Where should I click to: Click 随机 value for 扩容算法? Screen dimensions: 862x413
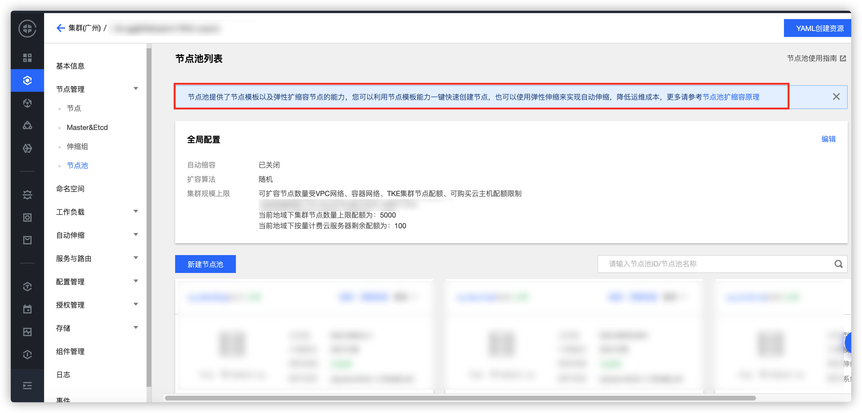(x=266, y=179)
